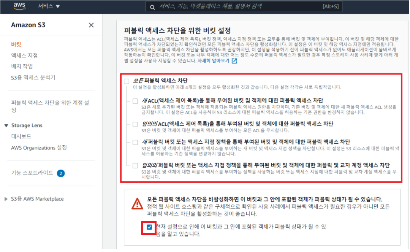Check block public and cross-account access via any policies
This screenshot has width=410, height=252.
click(x=135, y=166)
